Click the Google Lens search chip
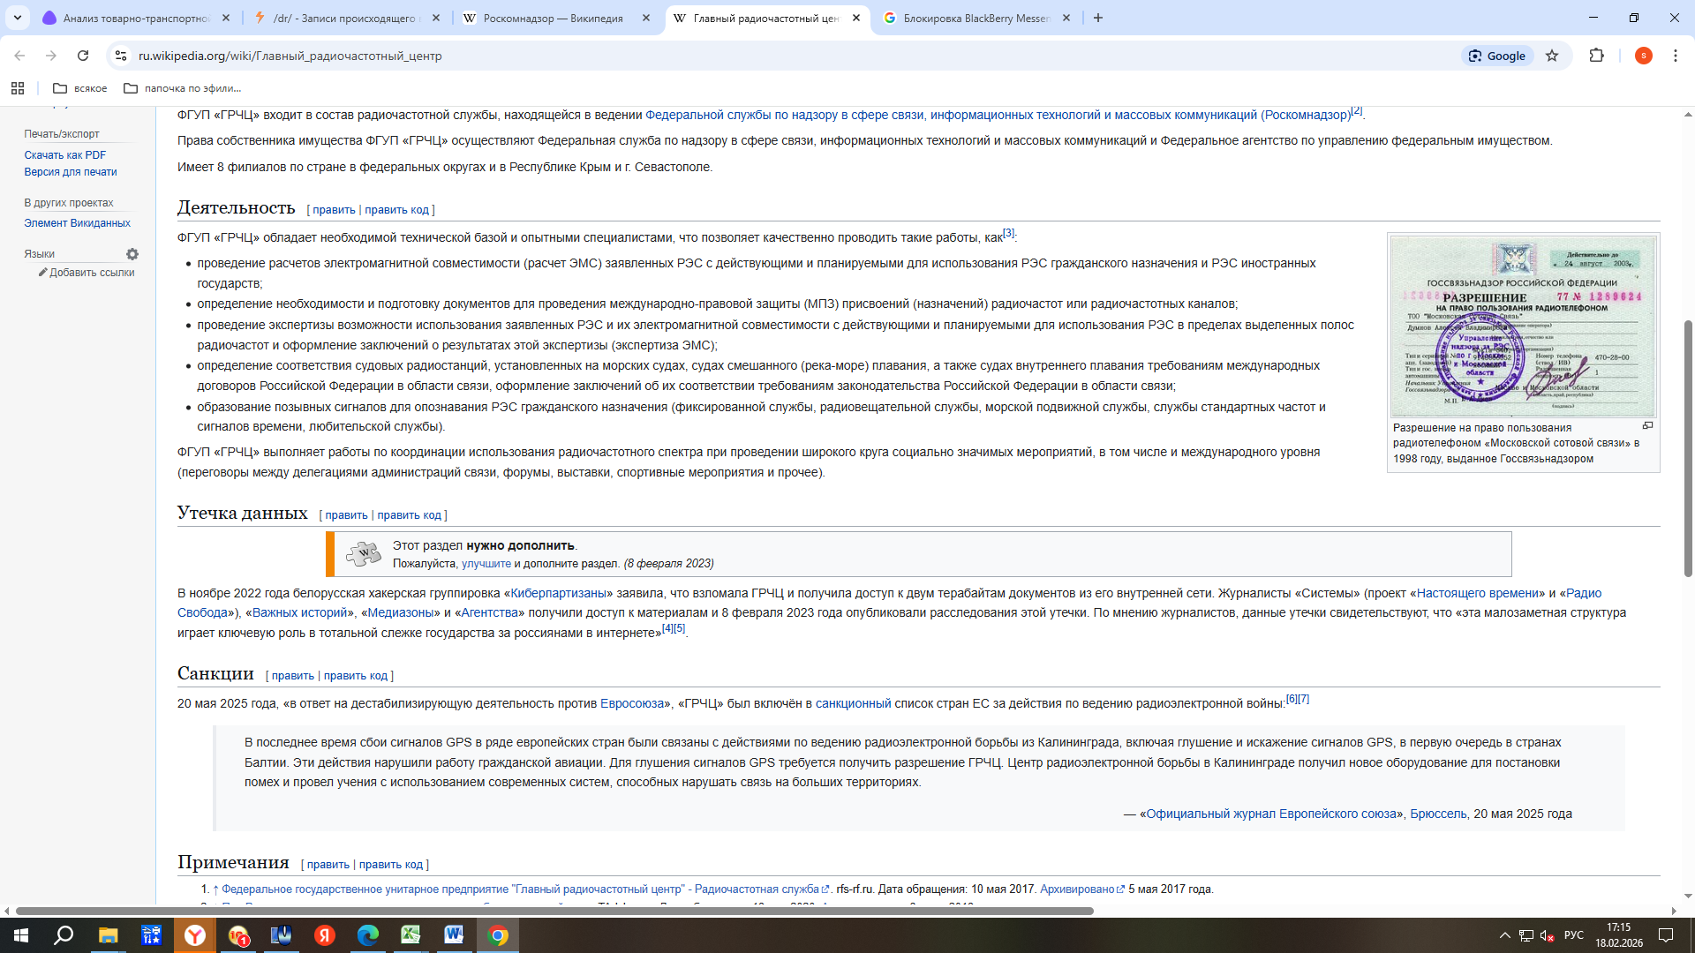The width and height of the screenshot is (1695, 953). (1497, 56)
